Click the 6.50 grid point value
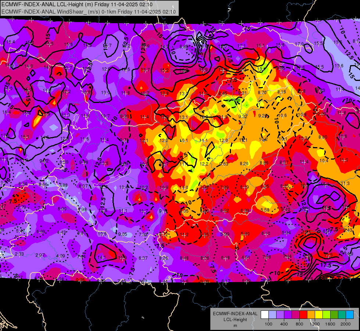This screenshot has width=360, height=331. coord(64,162)
